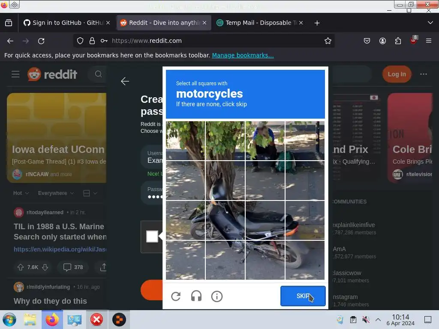Image resolution: width=439 pixels, height=329 pixels.
Task: Open the Reddit hamburger menu
Action: 15,75
